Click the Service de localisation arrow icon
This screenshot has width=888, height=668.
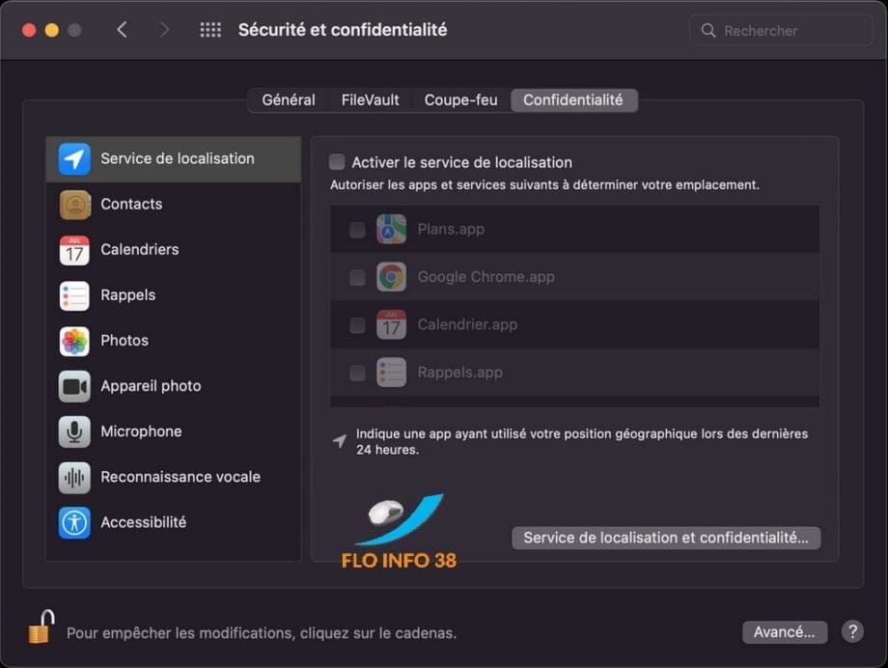click(x=74, y=158)
